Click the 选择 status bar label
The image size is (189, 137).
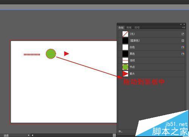click(x=6, y=135)
